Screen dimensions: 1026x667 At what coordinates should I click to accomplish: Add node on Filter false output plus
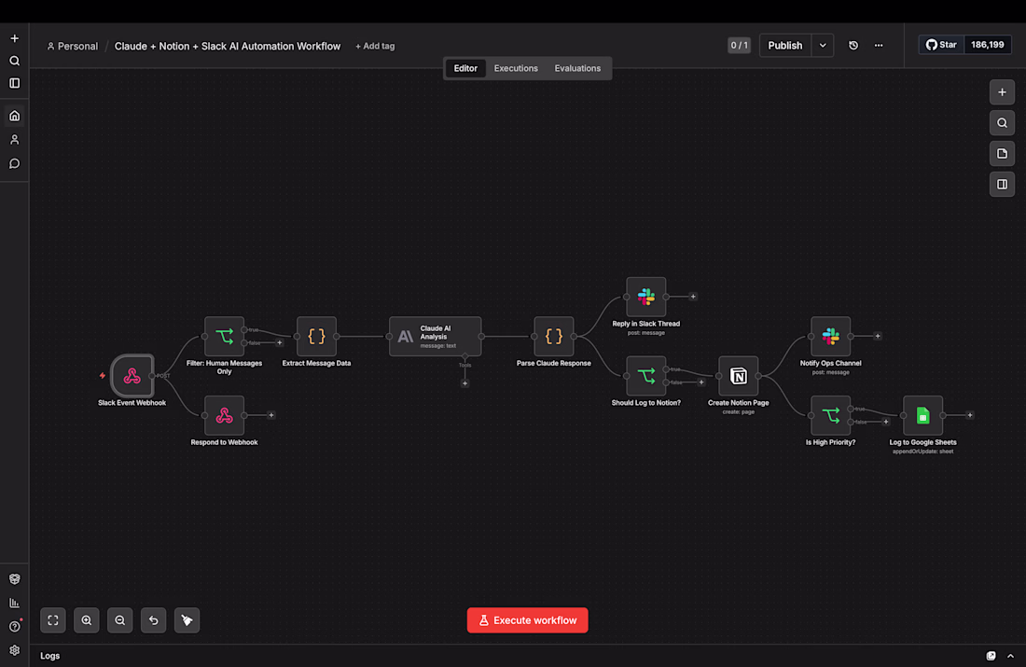(280, 343)
